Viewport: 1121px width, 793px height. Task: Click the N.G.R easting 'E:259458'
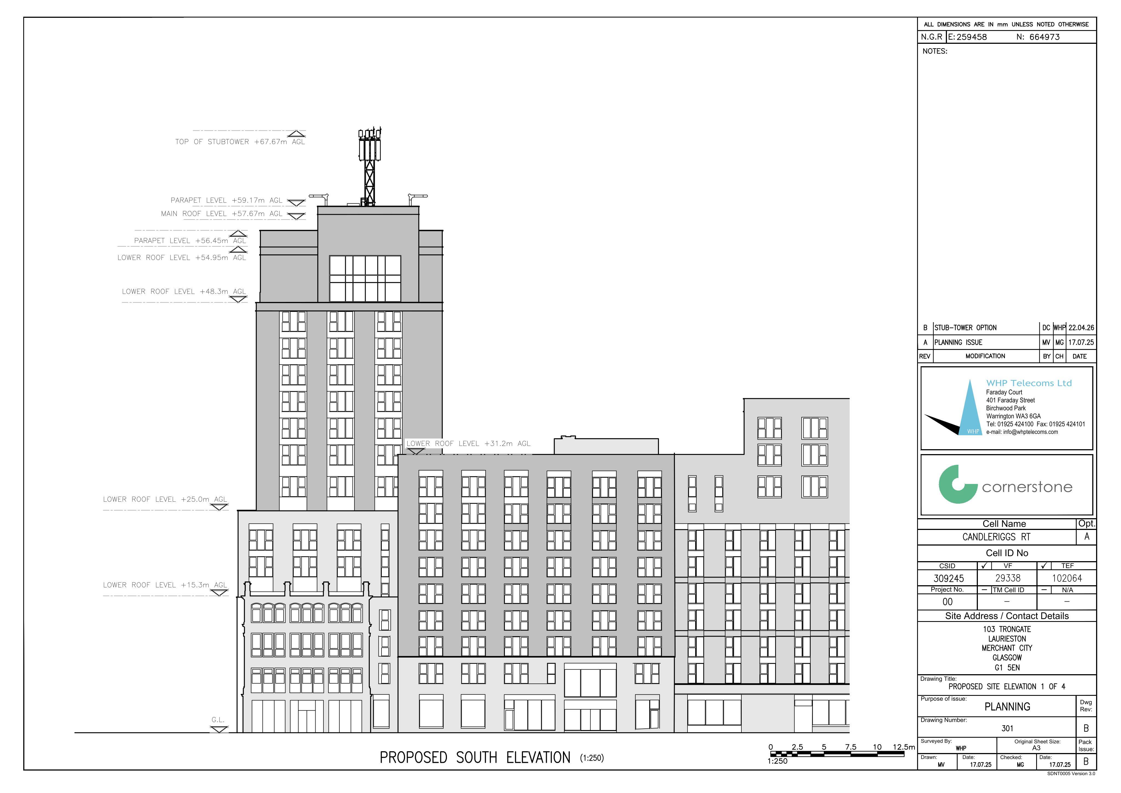coord(967,37)
